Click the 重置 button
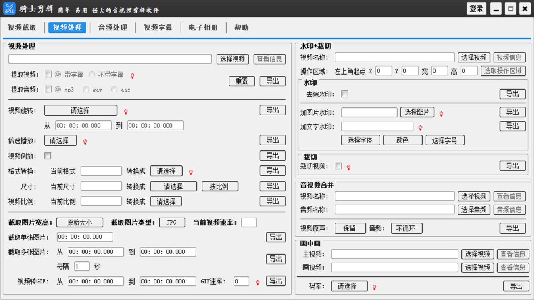 click(241, 81)
